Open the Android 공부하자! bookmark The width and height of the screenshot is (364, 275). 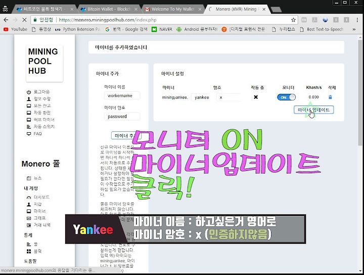pos(197,29)
